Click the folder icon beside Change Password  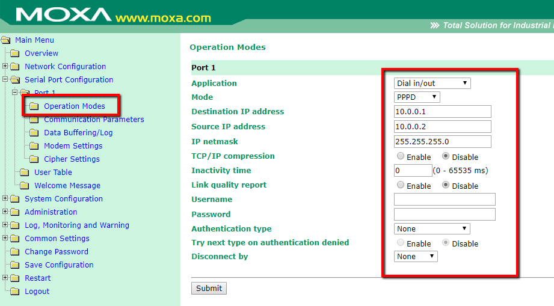click(x=15, y=252)
